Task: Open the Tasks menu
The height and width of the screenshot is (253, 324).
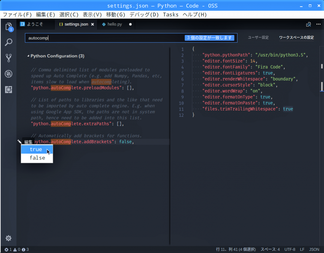Action: tap(171, 15)
